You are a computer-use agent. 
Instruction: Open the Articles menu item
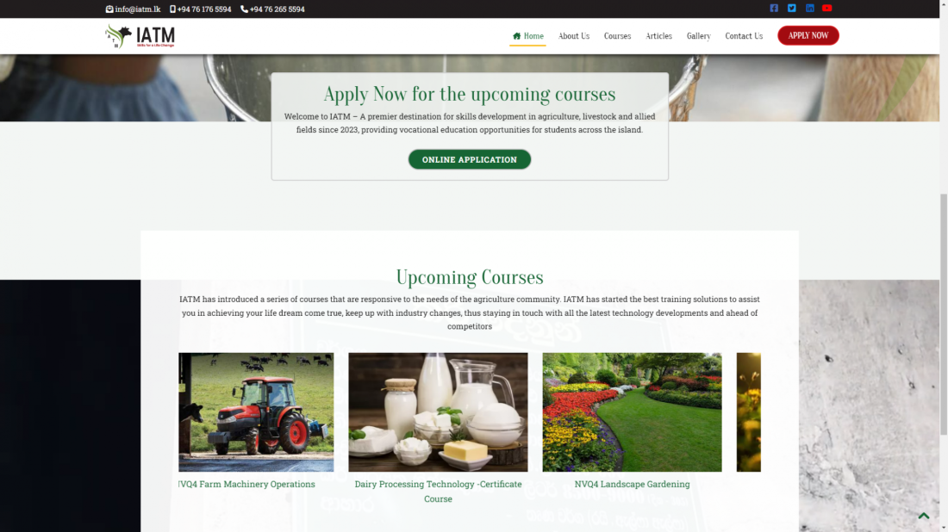658,36
